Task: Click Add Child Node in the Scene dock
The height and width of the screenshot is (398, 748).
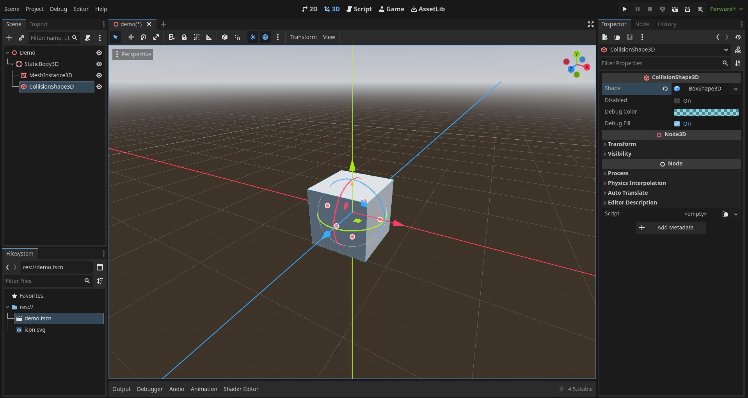Action: [9, 38]
